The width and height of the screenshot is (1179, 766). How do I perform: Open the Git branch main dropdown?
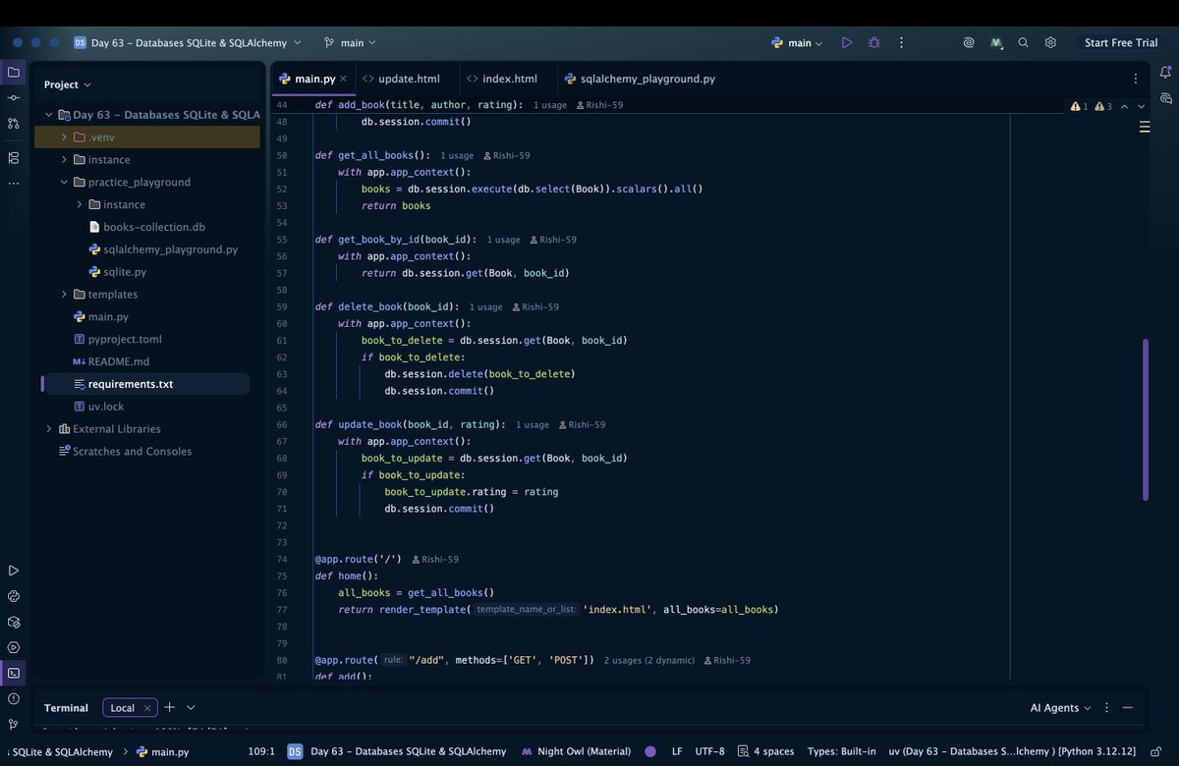(349, 43)
